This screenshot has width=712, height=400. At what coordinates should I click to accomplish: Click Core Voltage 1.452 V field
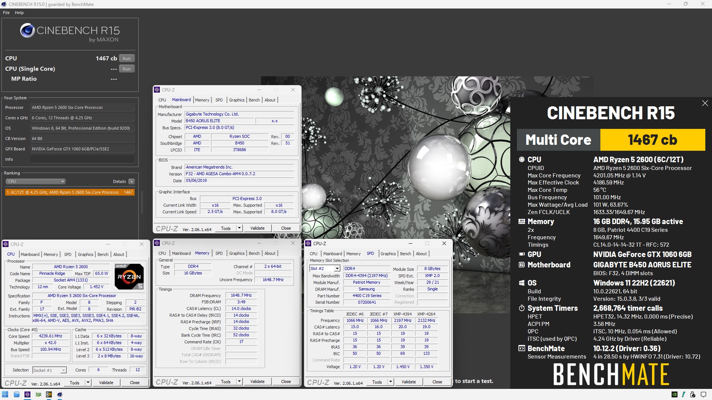(96, 287)
